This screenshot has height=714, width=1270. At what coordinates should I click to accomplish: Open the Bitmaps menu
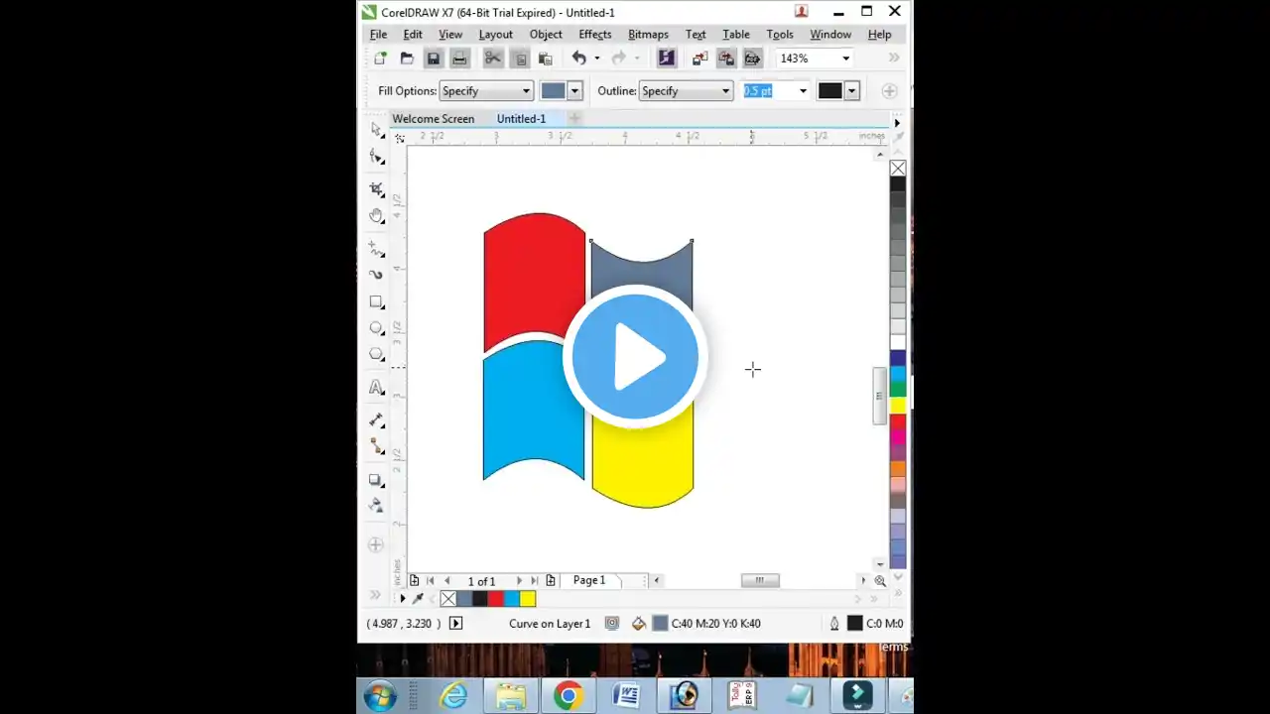pyautogui.click(x=648, y=34)
